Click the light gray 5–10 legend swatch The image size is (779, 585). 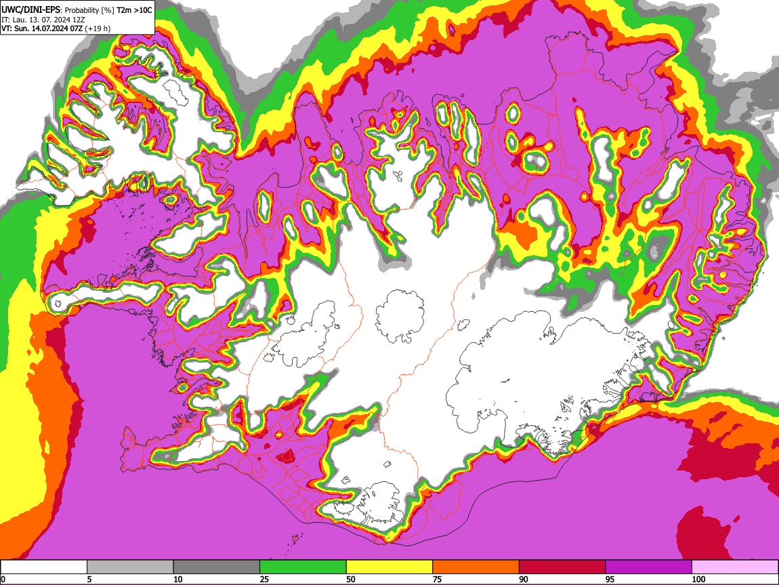pyautogui.click(x=130, y=567)
